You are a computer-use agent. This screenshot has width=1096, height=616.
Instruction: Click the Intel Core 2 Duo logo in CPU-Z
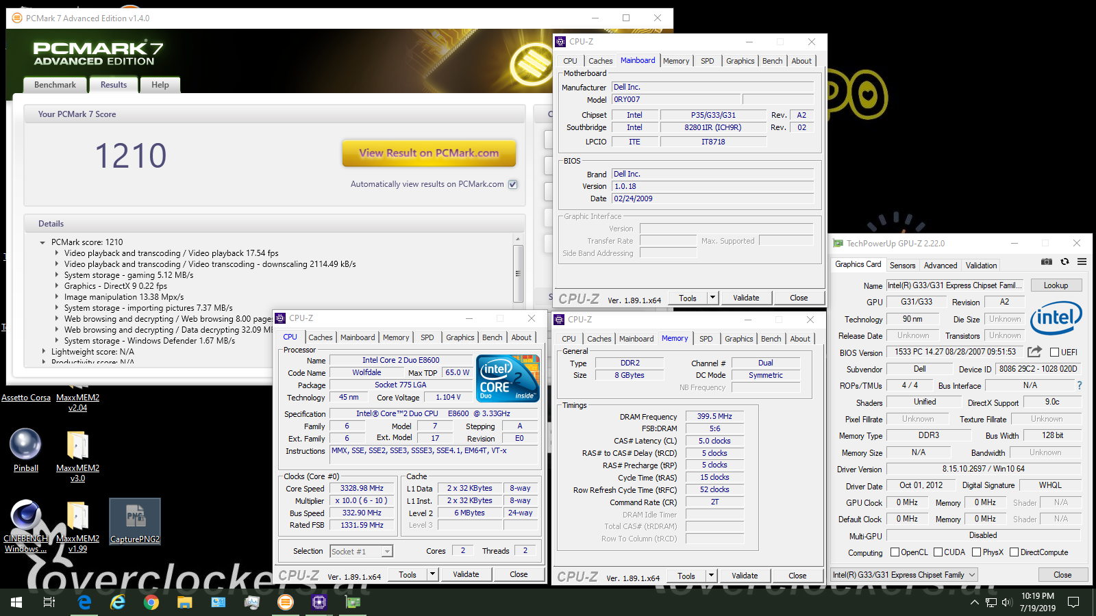[x=508, y=378]
